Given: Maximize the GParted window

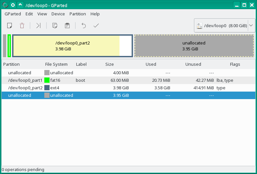Looking at the screenshot, I should click(244, 5).
